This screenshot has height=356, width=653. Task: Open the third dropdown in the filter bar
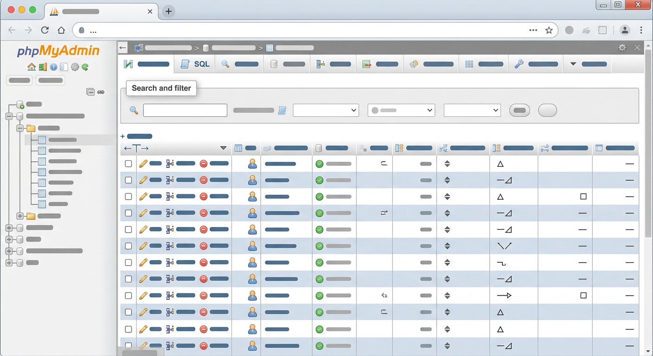[x=472, y=110]
